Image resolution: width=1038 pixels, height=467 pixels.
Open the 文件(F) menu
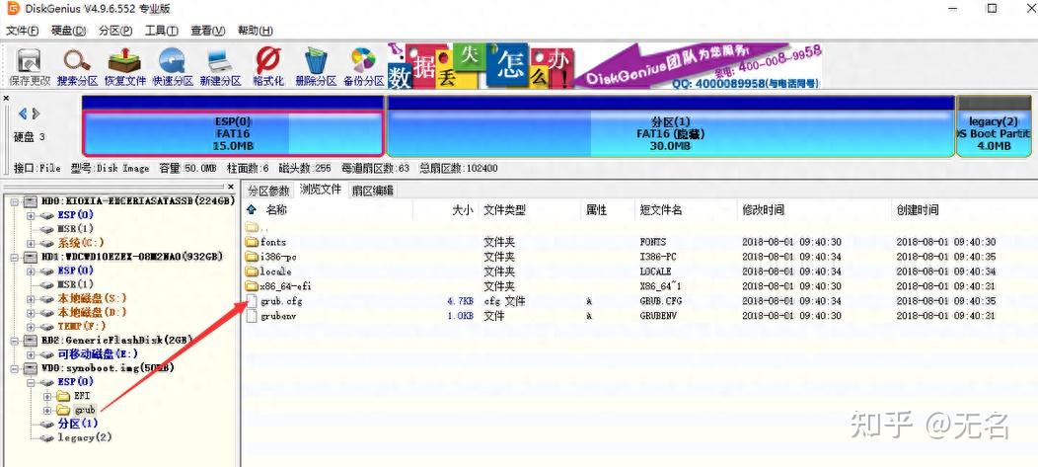23,31
